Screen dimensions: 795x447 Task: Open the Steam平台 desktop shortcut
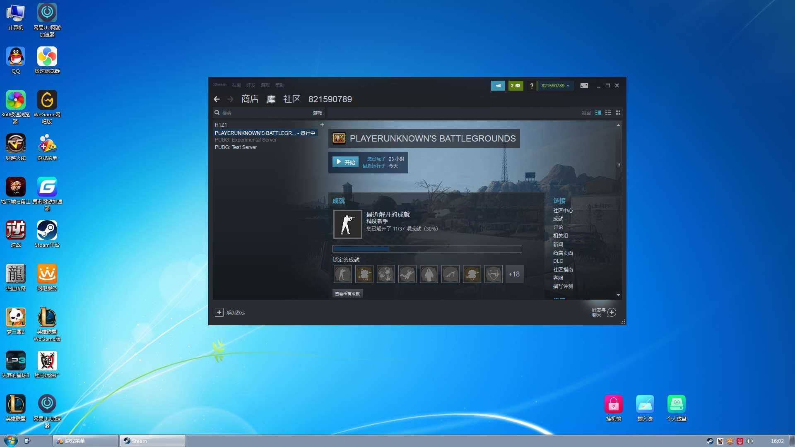point(47,234)
